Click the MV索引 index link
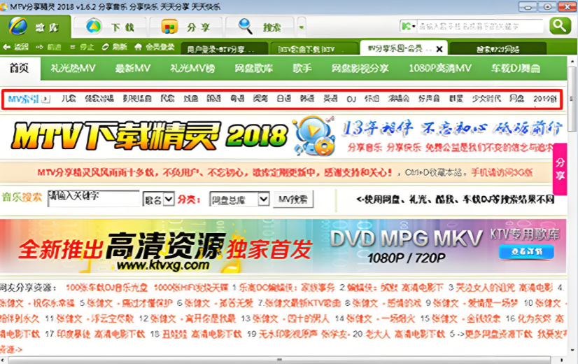 (23, 99)
